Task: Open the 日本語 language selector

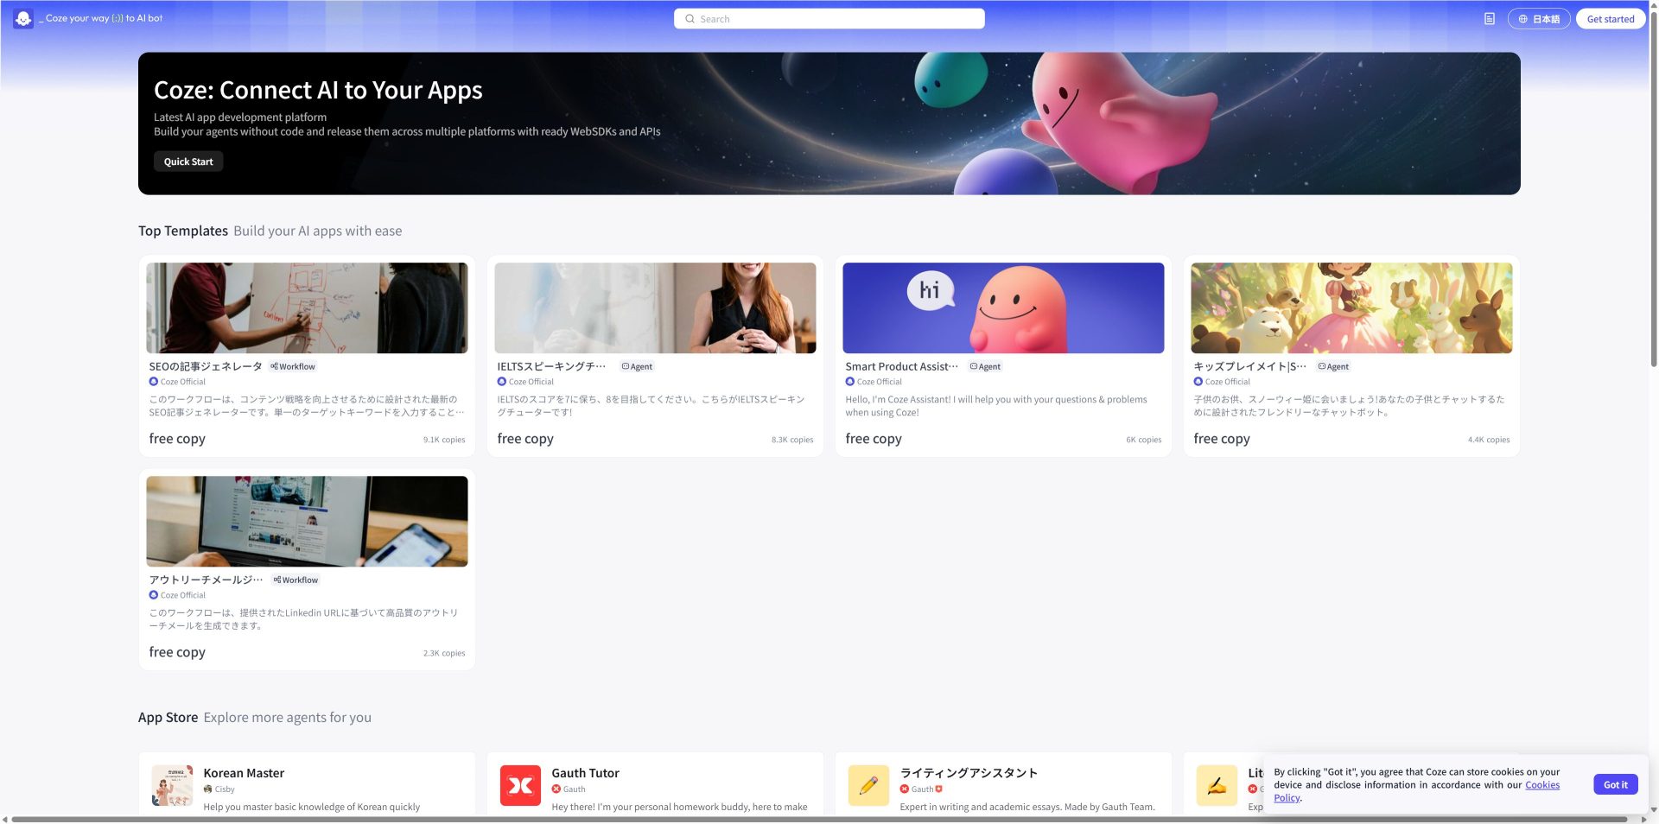Action: click(x=1539, y=19)
